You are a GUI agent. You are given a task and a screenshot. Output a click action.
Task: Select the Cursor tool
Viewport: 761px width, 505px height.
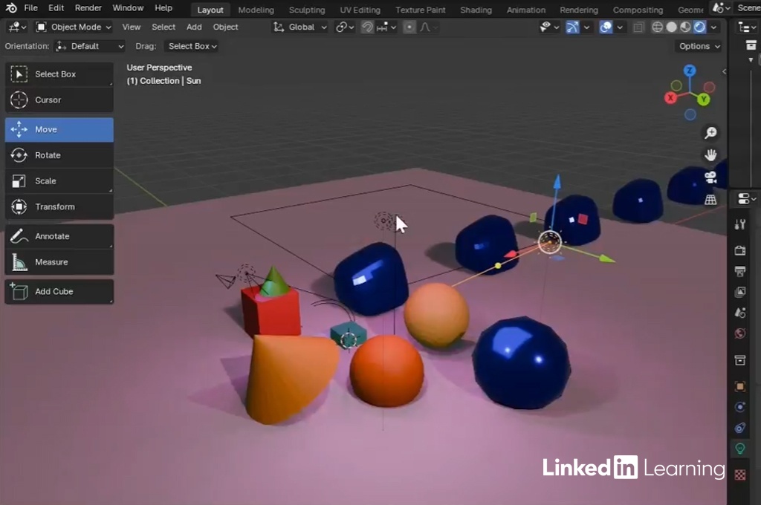59,100
